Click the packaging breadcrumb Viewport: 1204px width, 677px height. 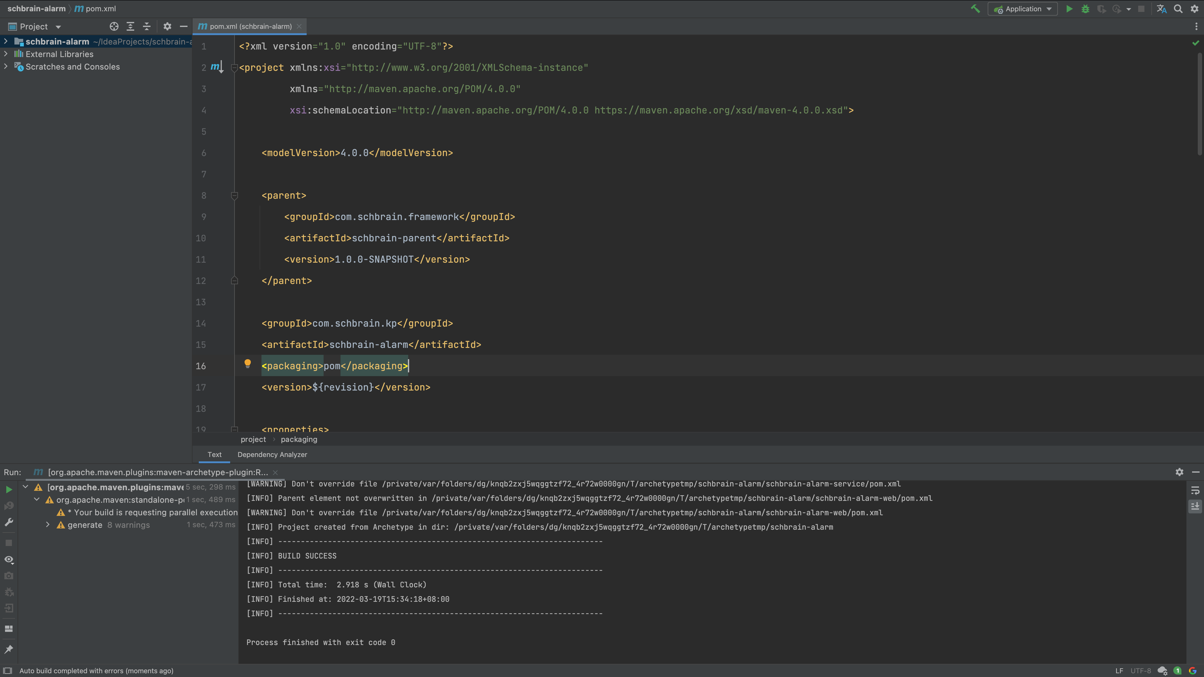click(299, 439)
